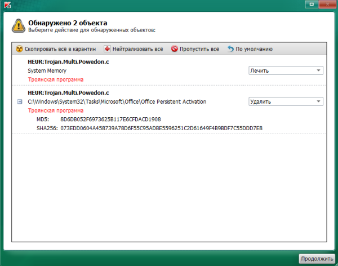Image resolution: width=338 pixels, height=266 pixels.
Task: Click the SHA256 hash value
Action: pyautogui.click(x=161, y=128)
